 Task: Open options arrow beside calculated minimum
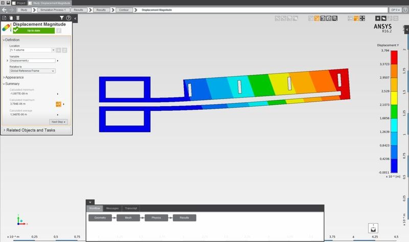click(x=58, y=94)
